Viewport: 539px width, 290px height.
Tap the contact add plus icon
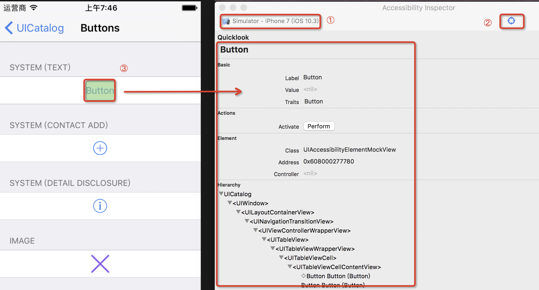click(x=100, y=148)
